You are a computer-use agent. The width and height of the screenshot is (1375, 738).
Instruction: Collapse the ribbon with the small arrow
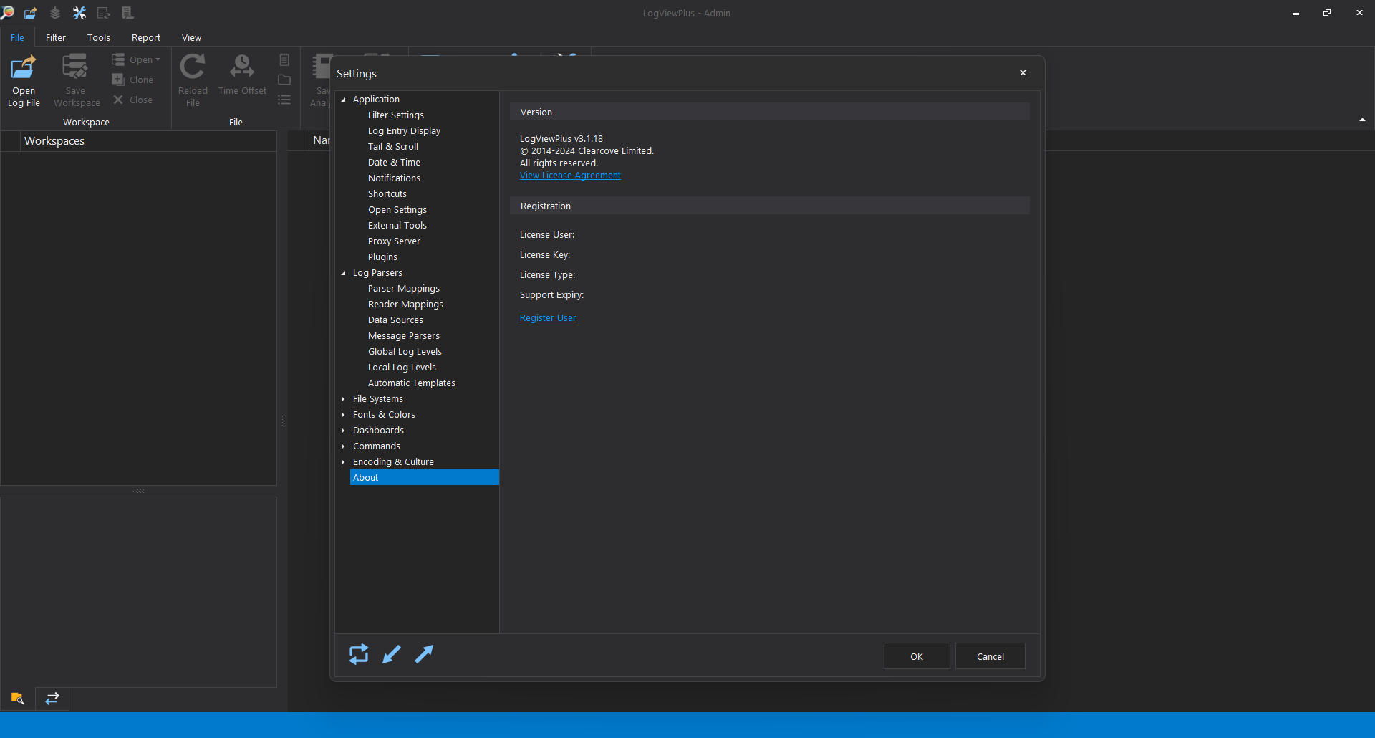click(x=1362, y=120)
